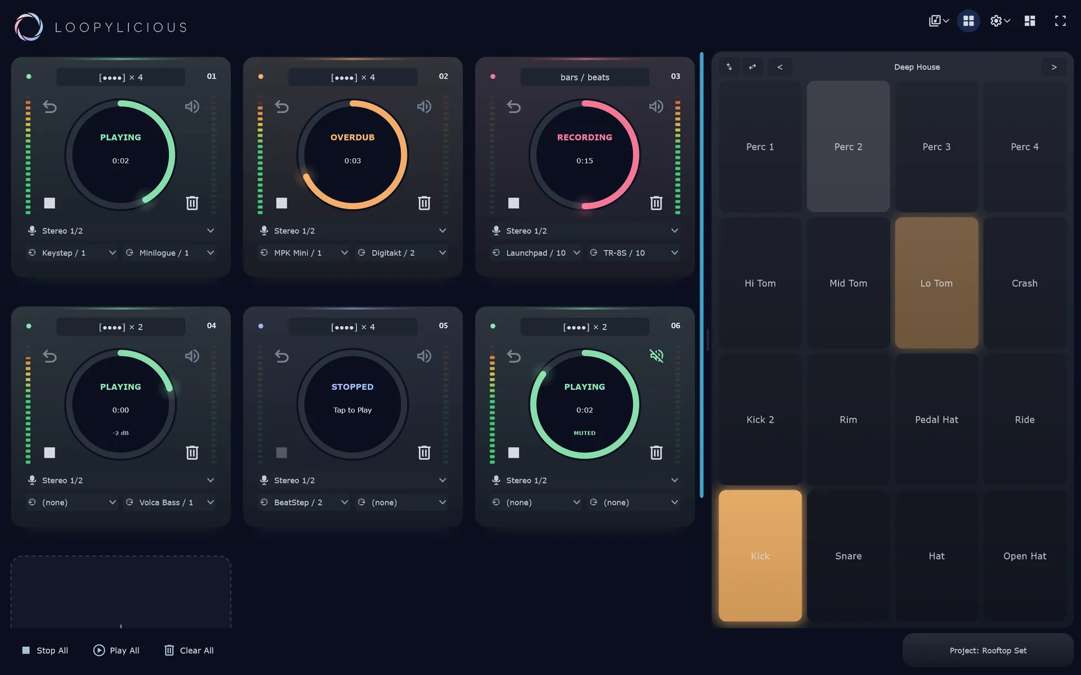Image resolution: width=1081 pixels, height=675 pixels.
Task: Expand Stereo 1/2 input on loop 01
Action: (x=120, y=231)
